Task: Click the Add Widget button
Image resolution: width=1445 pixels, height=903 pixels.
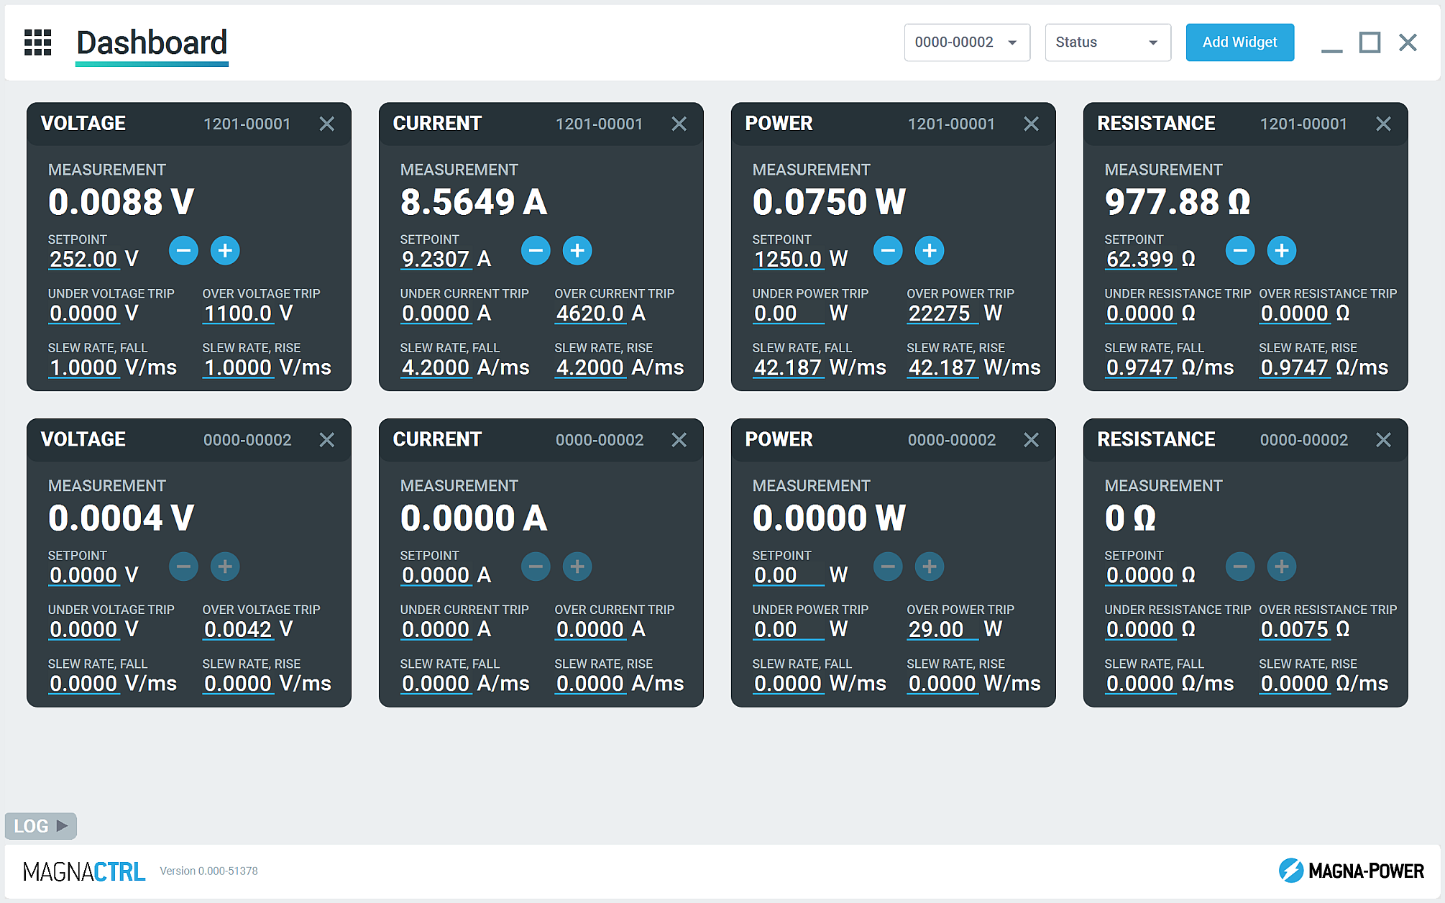Action: (x=1239, y=42)
